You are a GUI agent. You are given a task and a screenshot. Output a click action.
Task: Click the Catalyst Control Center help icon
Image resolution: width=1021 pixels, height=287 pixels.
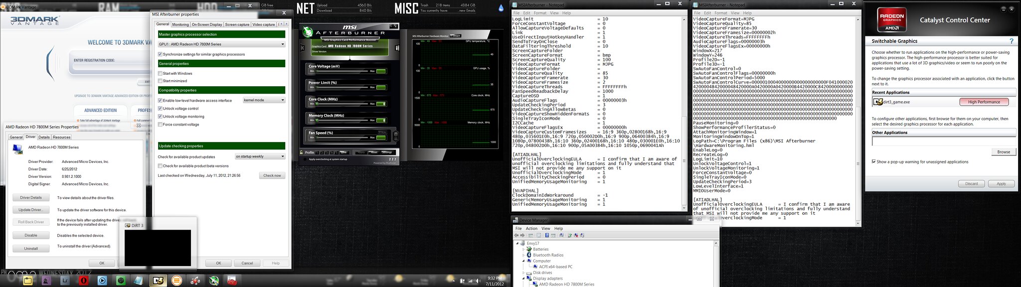pyautogui.click(x=1011, y=41)
